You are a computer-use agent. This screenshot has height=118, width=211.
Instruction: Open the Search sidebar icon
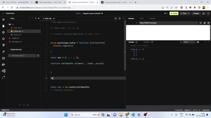(4, 32)
